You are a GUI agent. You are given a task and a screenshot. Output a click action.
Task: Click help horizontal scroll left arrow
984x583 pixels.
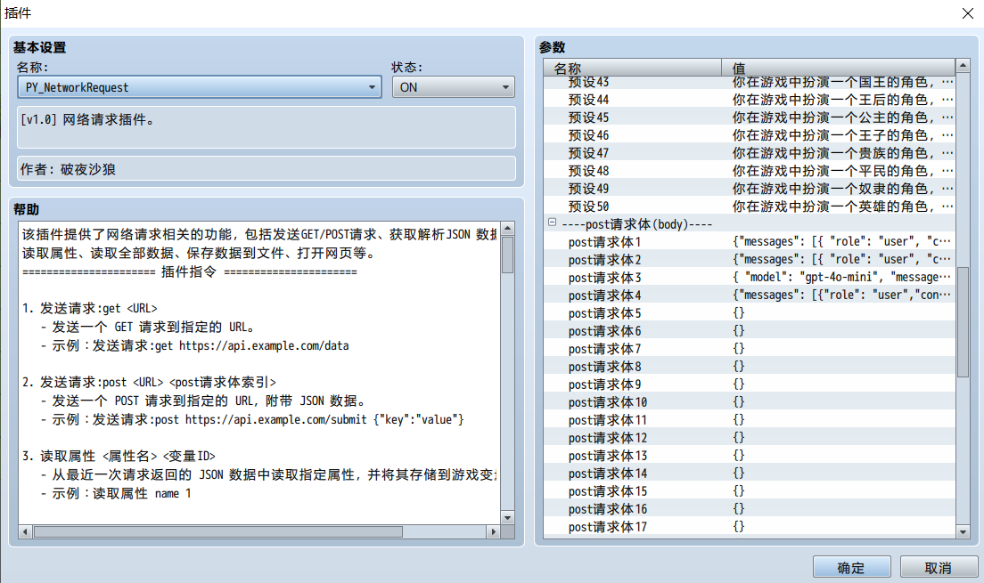click(x=25, y=531)
